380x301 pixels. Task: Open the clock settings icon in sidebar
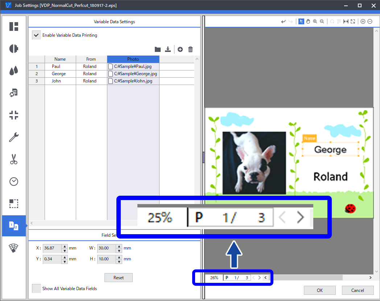tap(14, 182)
